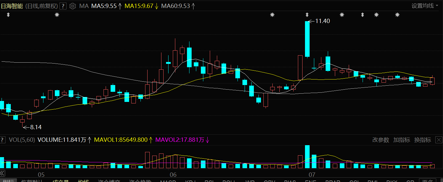Image resolution: width=443 pixels, height=182 pixels.
Task: Click the 05 month axis label
Action: (x=41, y=175)
